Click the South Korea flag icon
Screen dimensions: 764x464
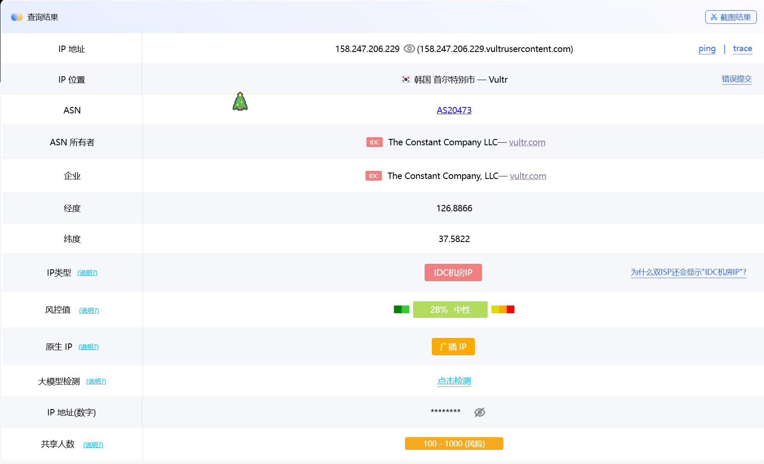(x=406, y=80)
